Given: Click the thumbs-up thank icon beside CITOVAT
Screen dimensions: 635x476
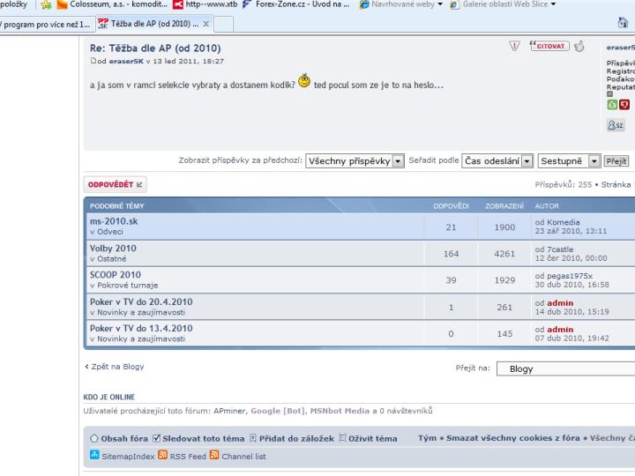Looking at the screenshot, I should (x=579, y=47).
